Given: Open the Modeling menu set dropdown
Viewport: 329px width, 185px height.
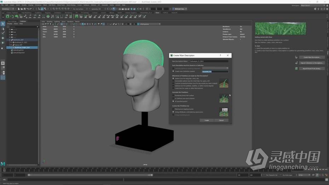Looking at the screenshot, I should (8, 9).
